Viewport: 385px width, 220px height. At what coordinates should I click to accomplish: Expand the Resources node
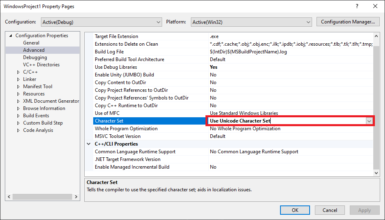pyautogui.click(x=18, y=94)
